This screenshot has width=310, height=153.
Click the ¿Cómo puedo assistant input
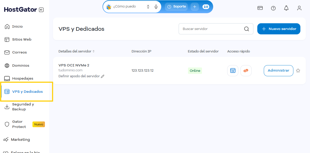(125, 6)
